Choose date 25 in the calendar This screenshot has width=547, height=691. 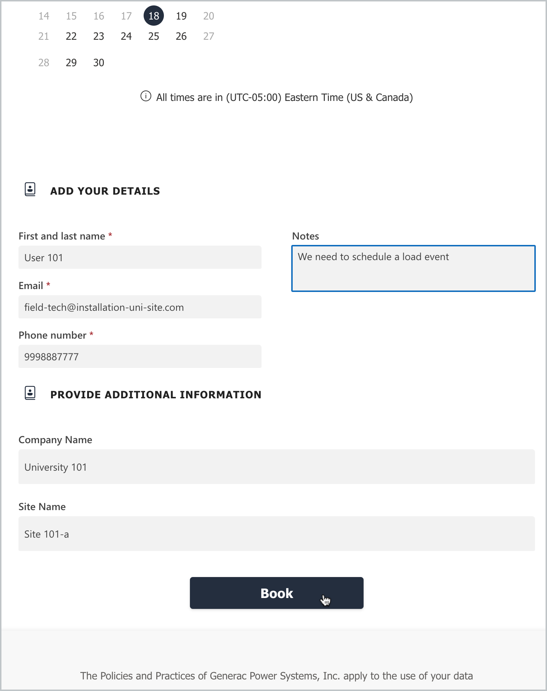click(x=153, y=36)
